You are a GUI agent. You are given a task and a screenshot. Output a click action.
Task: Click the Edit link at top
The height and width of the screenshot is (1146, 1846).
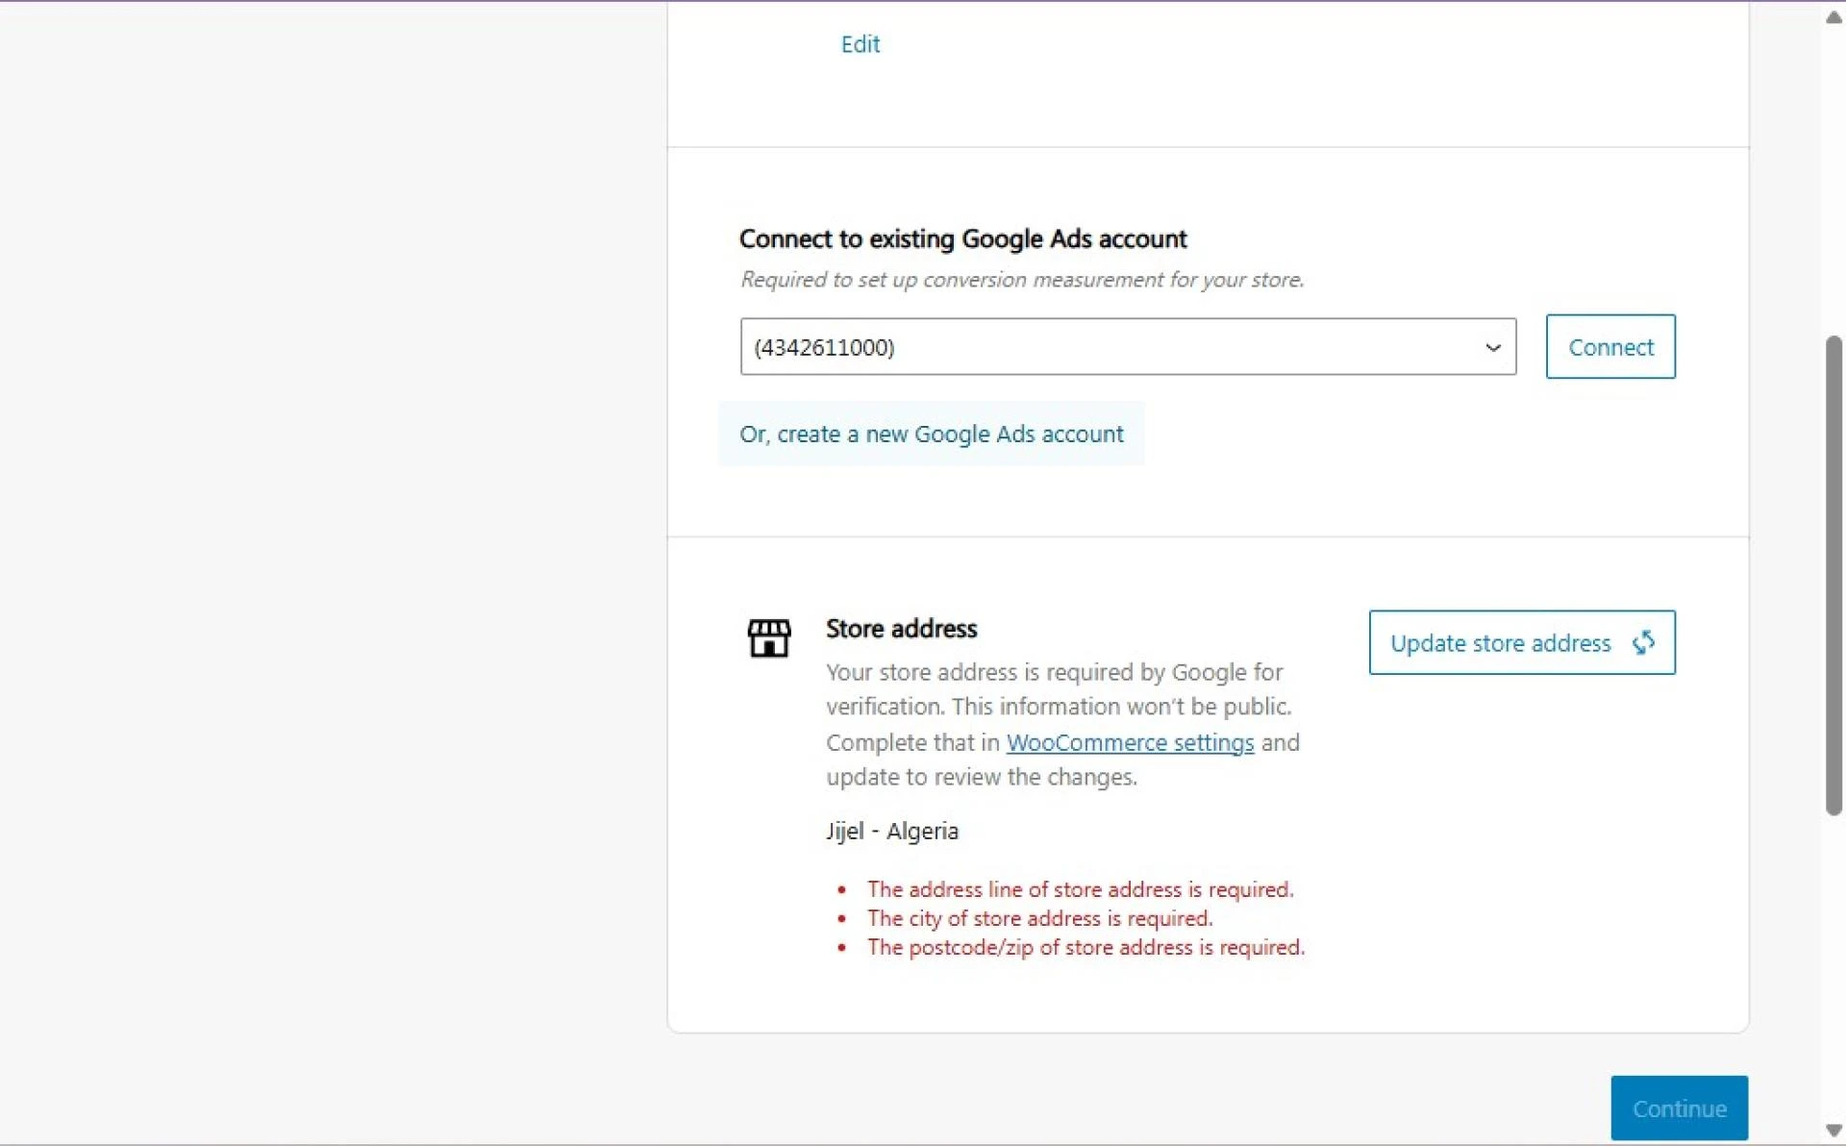[x=860, y=44]
